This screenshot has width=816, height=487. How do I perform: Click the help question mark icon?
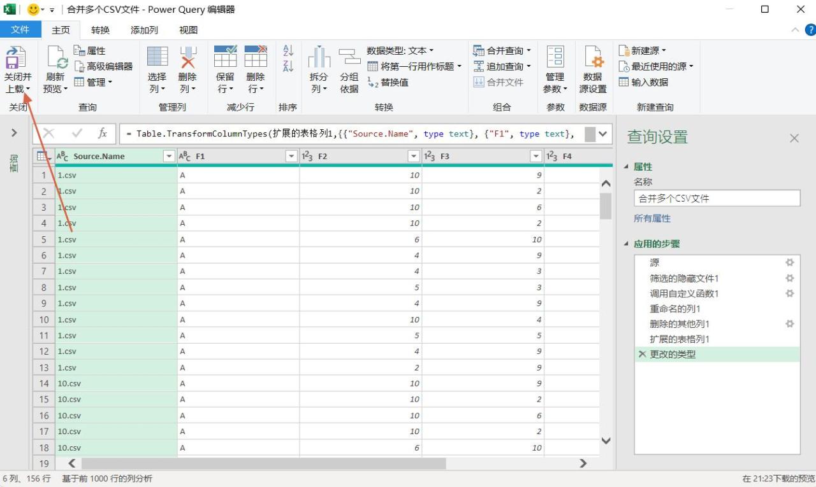point(810,30)
